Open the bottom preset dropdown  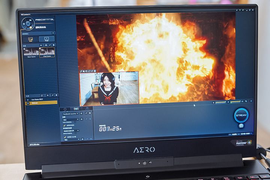point(72,139)
